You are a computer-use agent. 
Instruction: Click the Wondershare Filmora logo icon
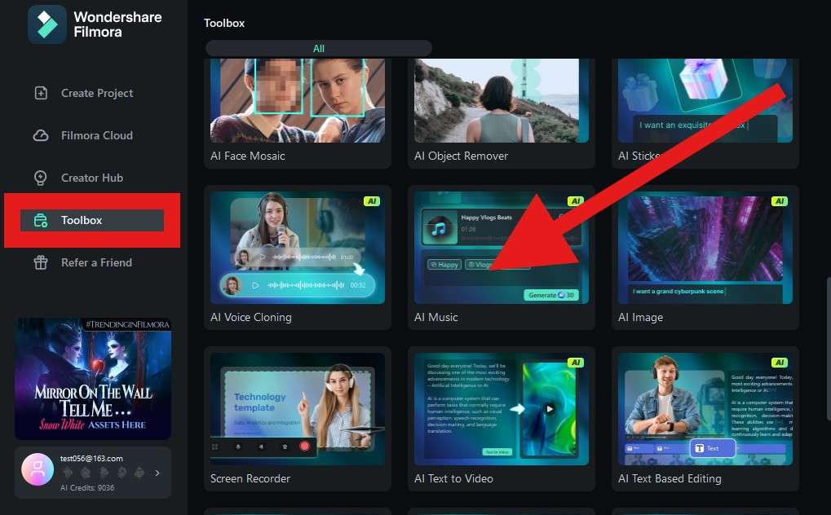tap(46, 24)
